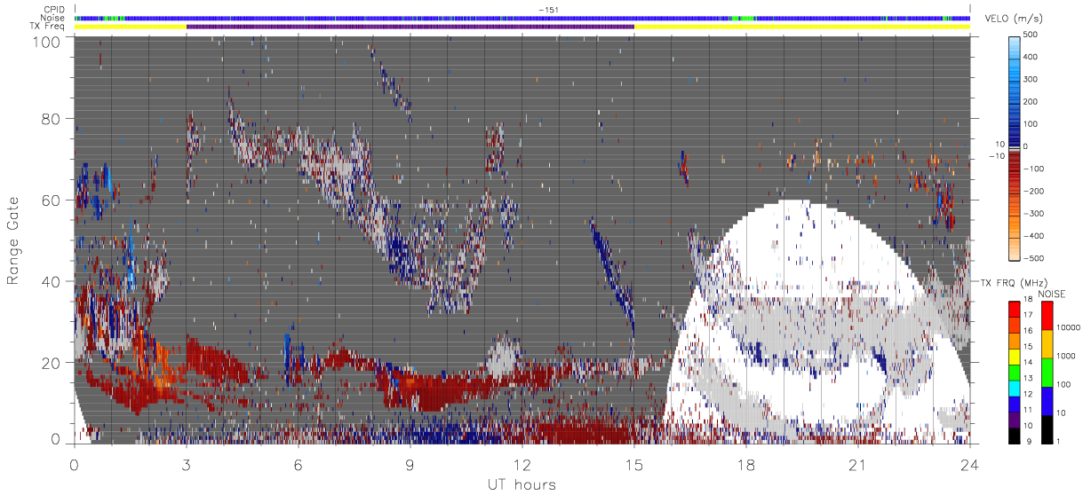
Task: Click the cyan swatch of TX FRQ colorbar
Action: [1014, 388]
